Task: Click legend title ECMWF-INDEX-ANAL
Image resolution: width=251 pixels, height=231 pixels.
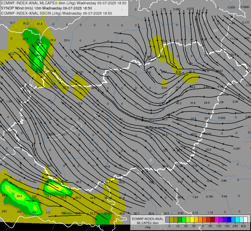Action: [148, 219]
